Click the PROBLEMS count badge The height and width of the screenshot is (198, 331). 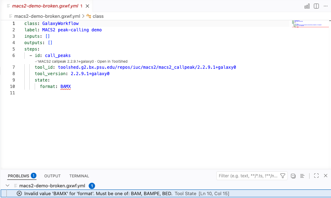[x=33, y=176]
